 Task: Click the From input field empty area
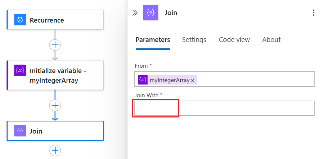click(x=255, y=79)
